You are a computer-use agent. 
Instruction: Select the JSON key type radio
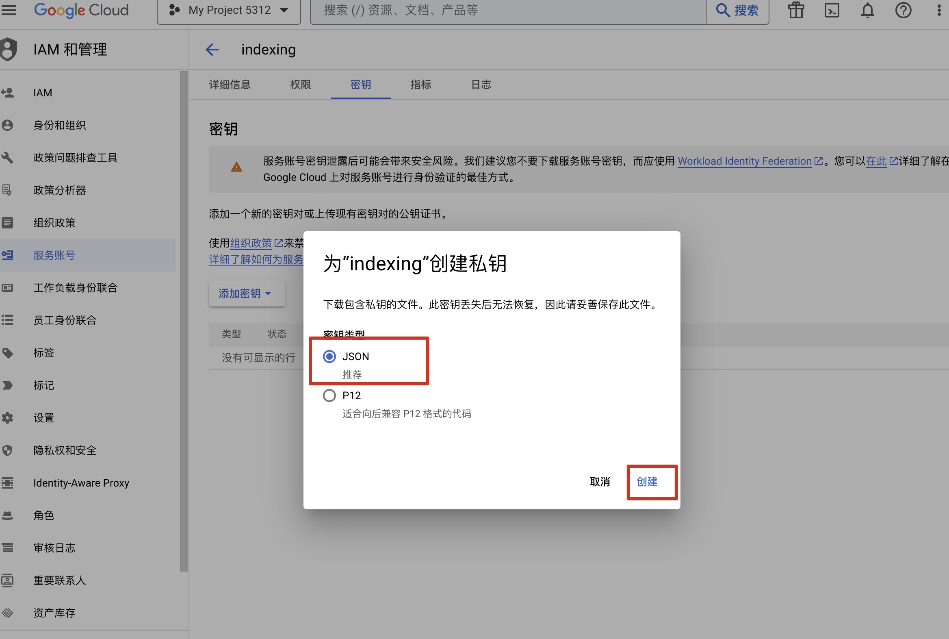click(x=329, y=356)
